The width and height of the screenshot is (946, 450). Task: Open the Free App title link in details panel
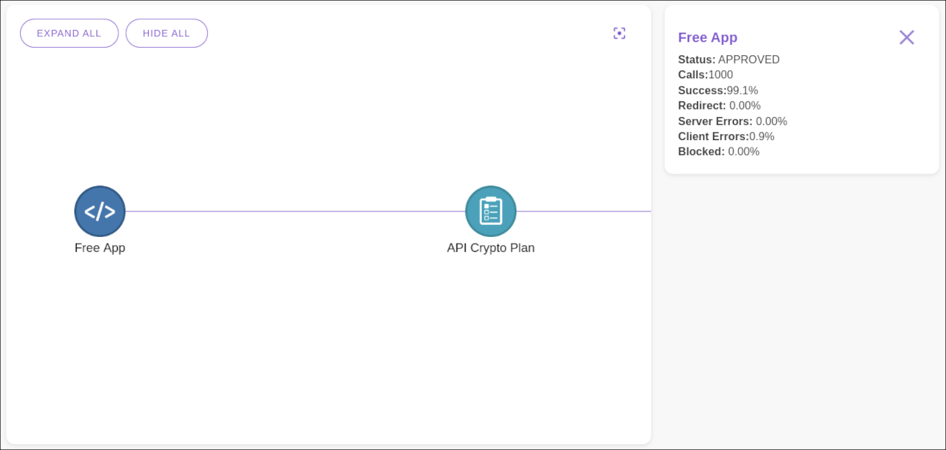708,37
